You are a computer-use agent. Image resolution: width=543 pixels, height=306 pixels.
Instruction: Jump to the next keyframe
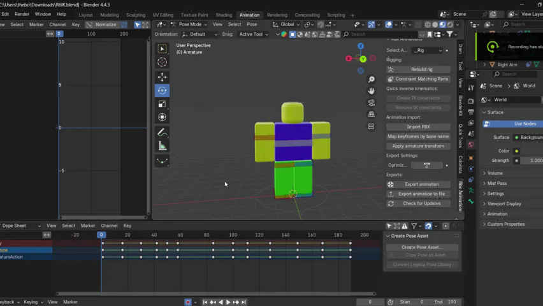coord(236,302)
